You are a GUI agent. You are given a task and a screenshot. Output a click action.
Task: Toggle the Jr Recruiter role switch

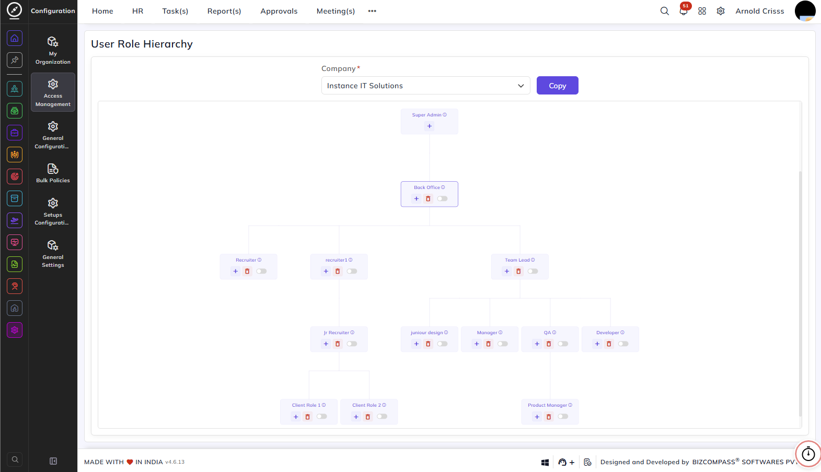click(x=352, y=344)
